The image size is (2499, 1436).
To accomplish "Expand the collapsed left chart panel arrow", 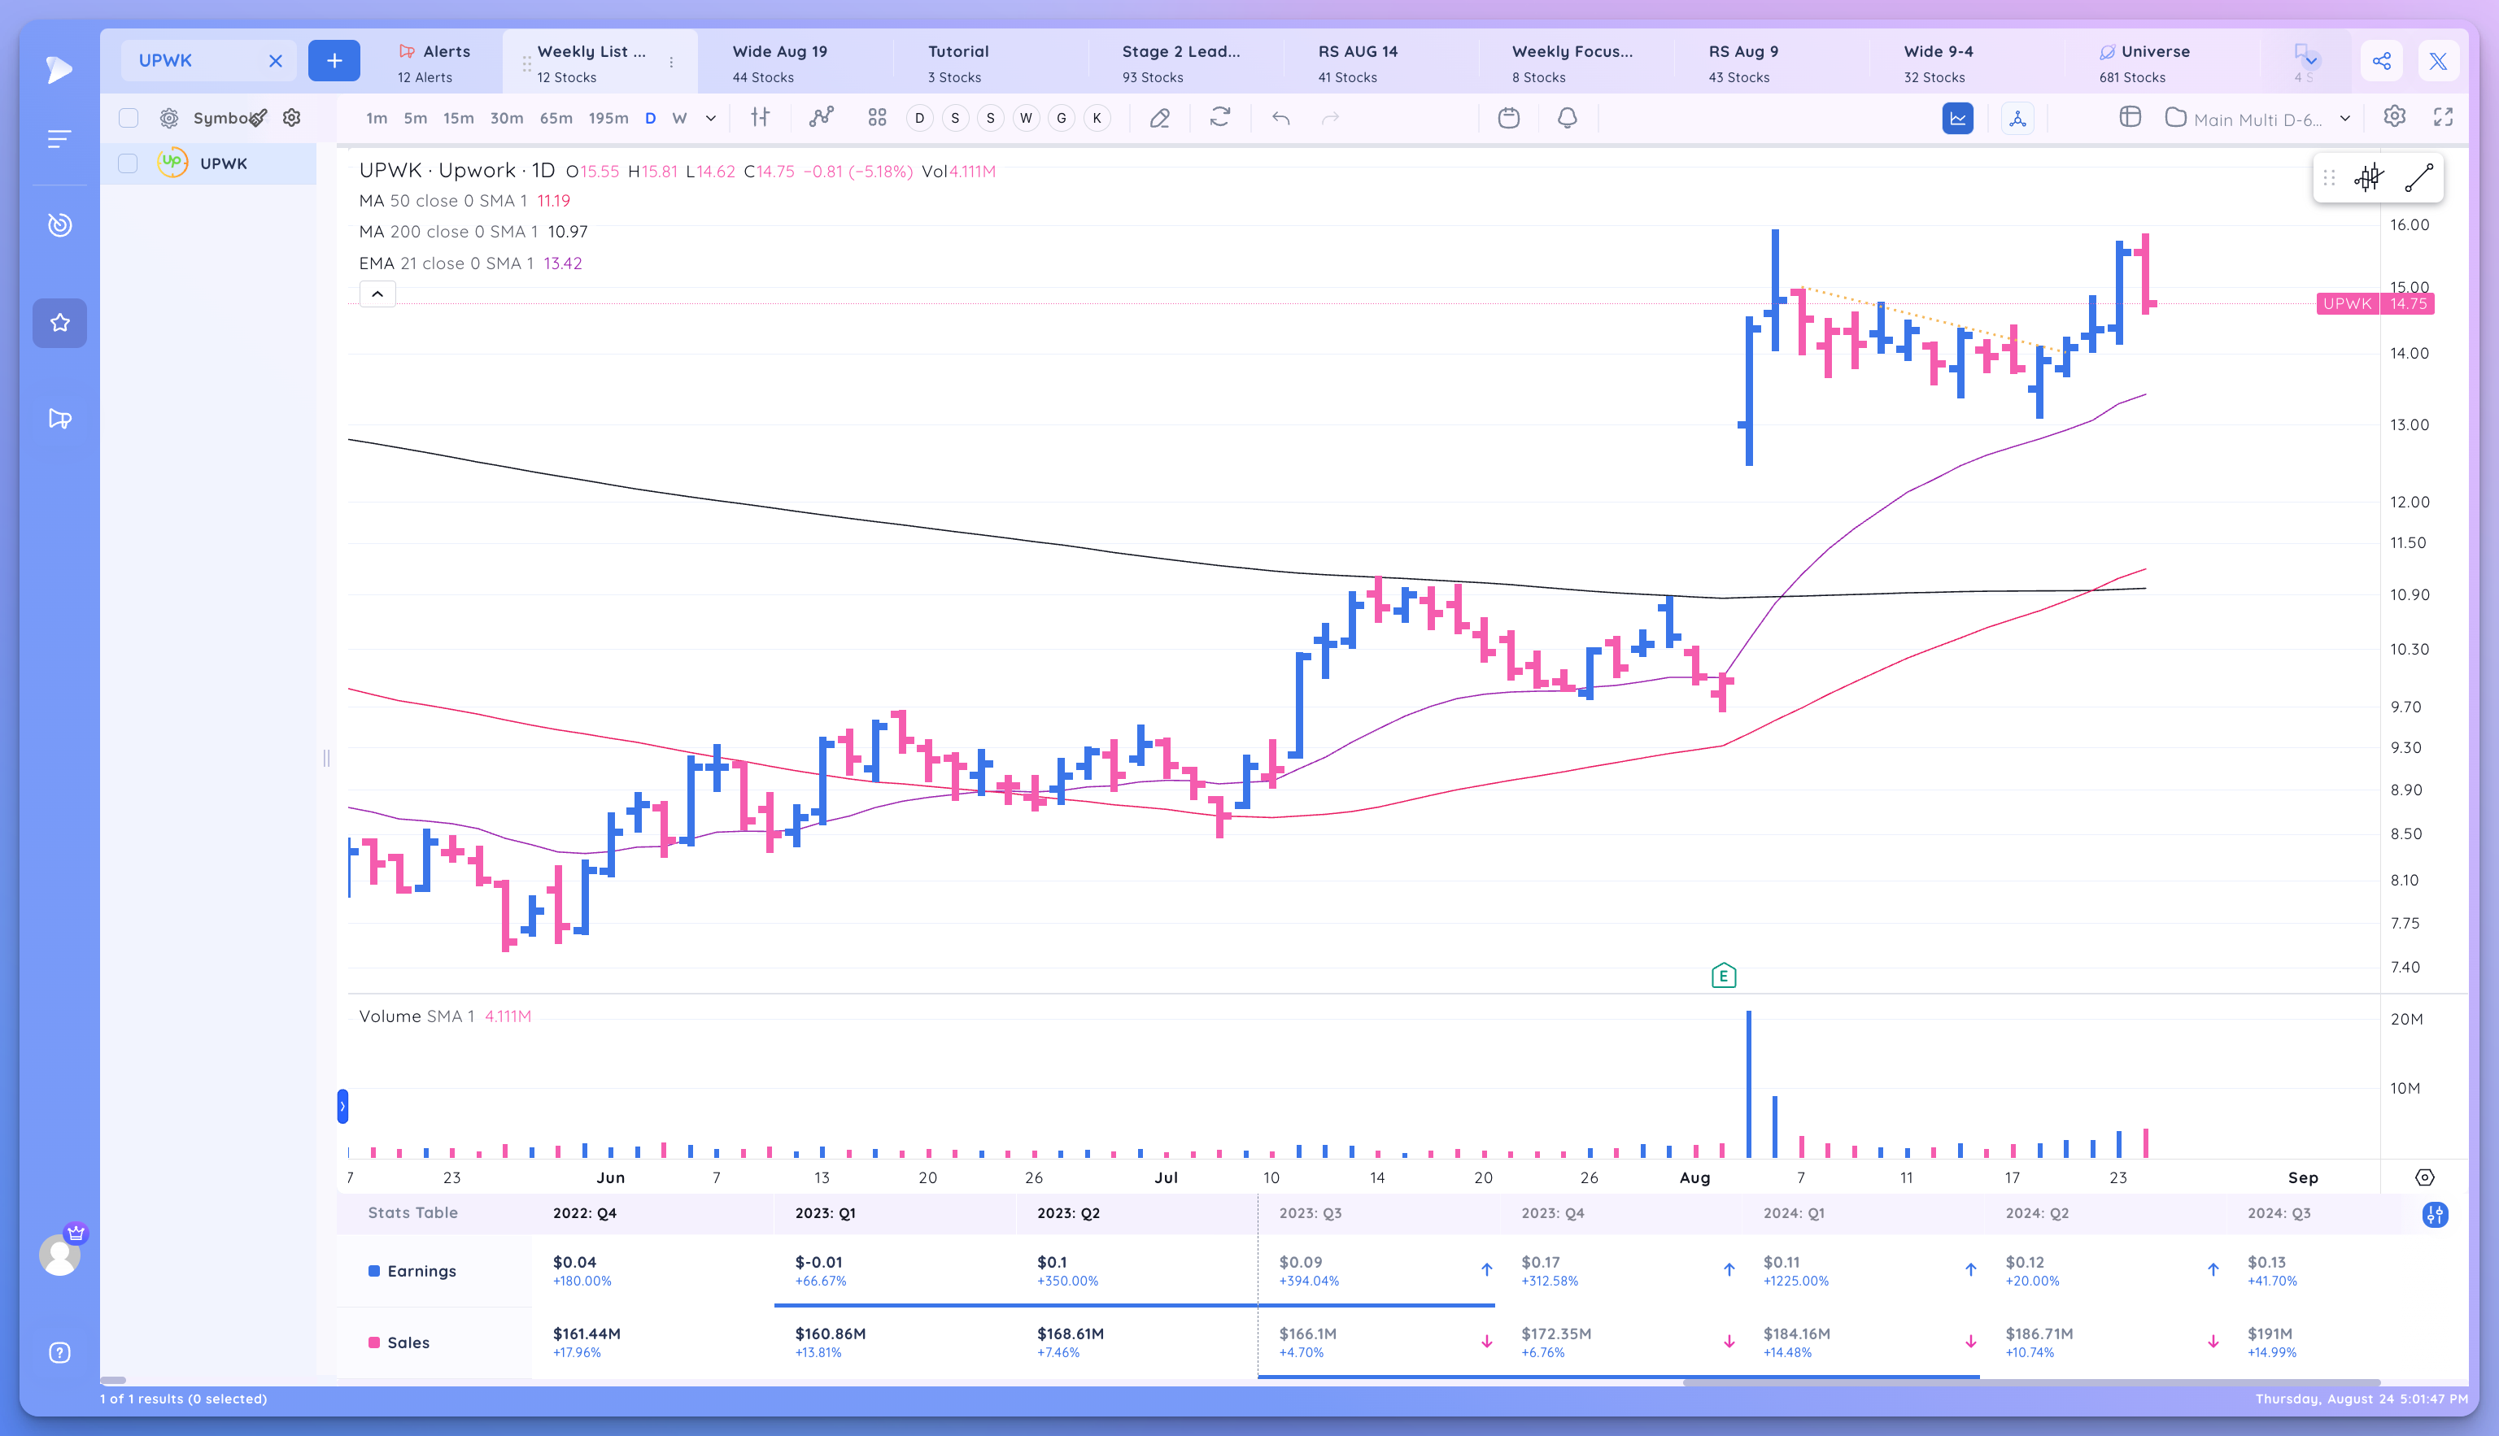I will click(x=342, y=1106).
